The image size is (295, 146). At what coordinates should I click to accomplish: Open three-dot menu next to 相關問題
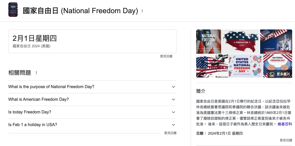coord(36,73)
